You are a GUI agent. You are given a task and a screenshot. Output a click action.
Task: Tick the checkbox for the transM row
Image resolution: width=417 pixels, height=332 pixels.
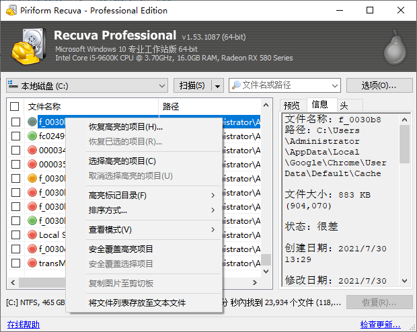tap(15, 263)
